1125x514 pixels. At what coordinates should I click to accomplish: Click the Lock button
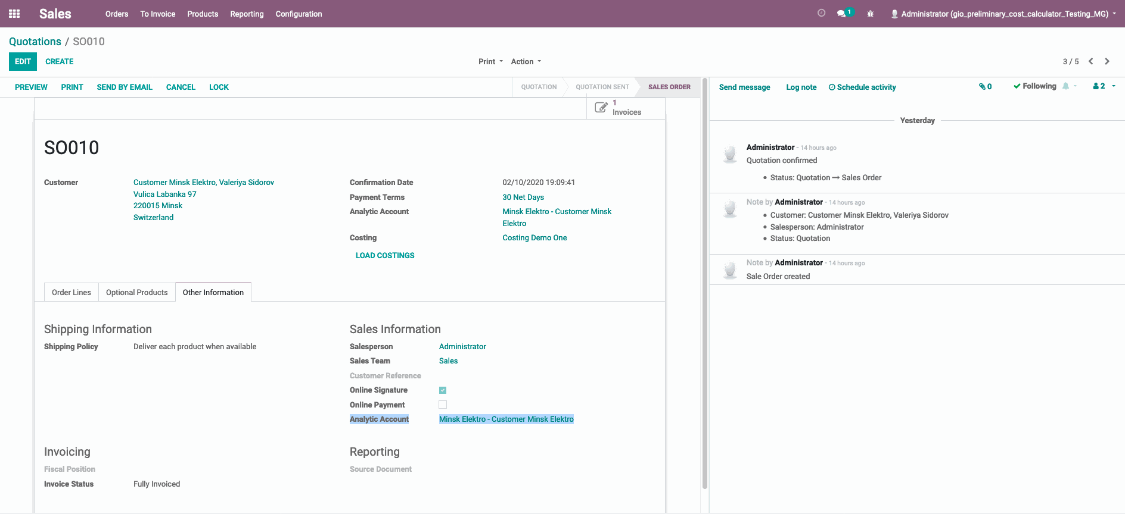point(219,87)
